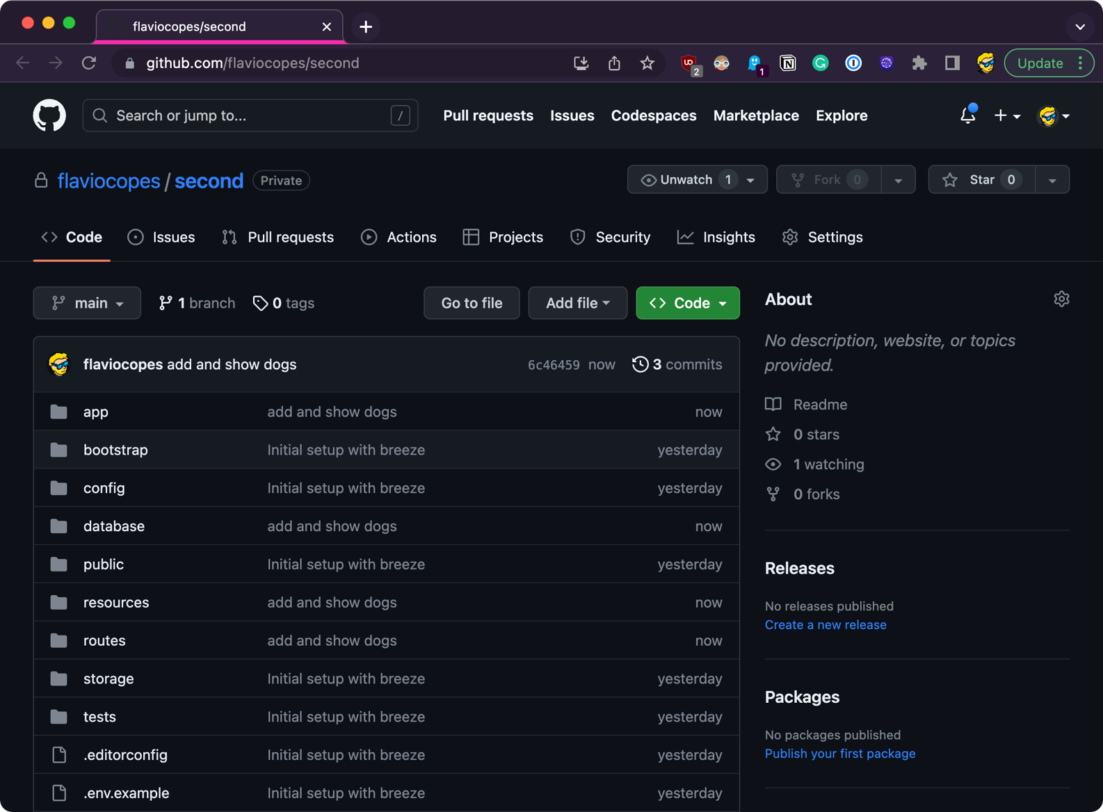Open commit history clock icon
The height and width of the screenshot is (812, 1103).
[640, 364]
